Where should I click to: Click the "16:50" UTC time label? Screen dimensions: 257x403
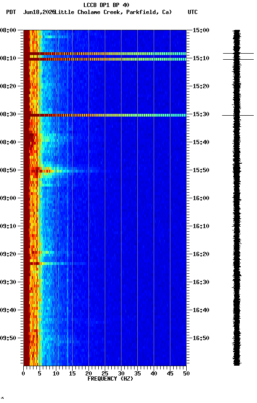201,338
